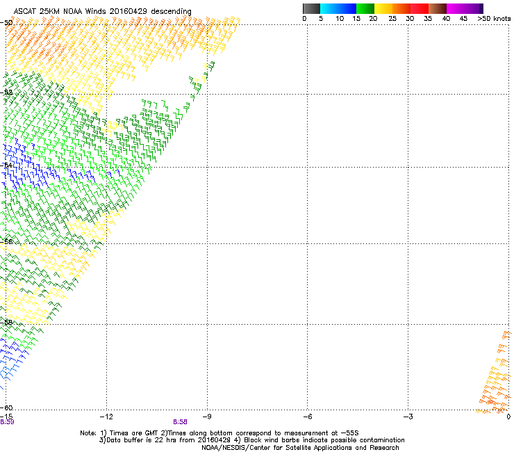Click the blue 10-15 knots color bar segment
Viewport: 514px width, 452px height.
click(x=347, y=8)
